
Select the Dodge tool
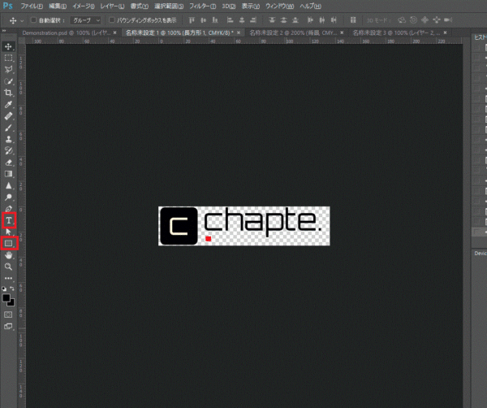(8, 197)
